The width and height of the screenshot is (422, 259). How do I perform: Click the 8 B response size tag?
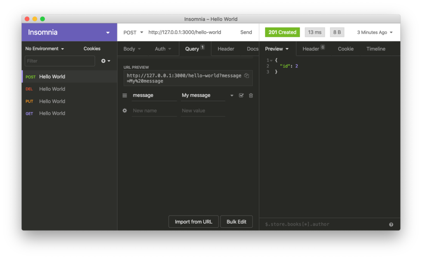(337, 32)
